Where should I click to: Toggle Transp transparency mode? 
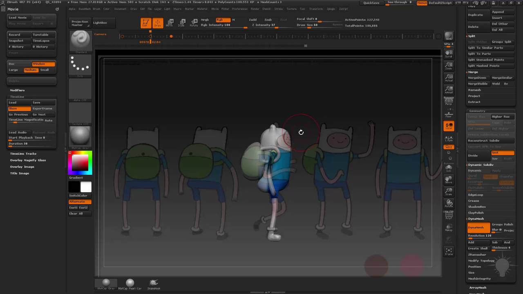tap(449, 228)
